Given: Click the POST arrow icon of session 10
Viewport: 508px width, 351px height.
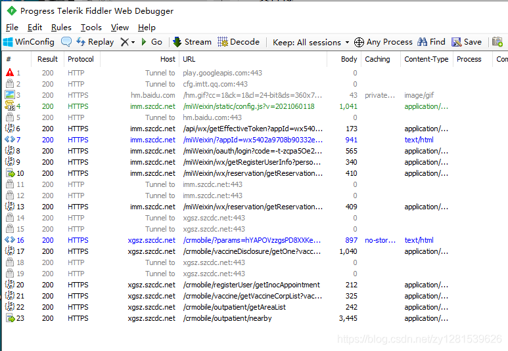Looking at the screenshot, I should pyautogui.click(x=11, y=173).
